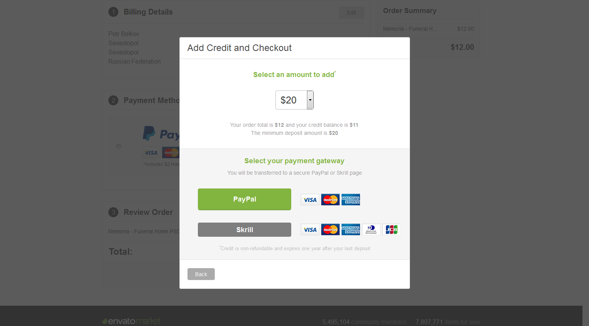
Task: Click the Visa icon beside PayPal button
Action: coord(310,200)
